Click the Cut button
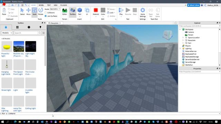221x124 pixels. click(11, 13)
